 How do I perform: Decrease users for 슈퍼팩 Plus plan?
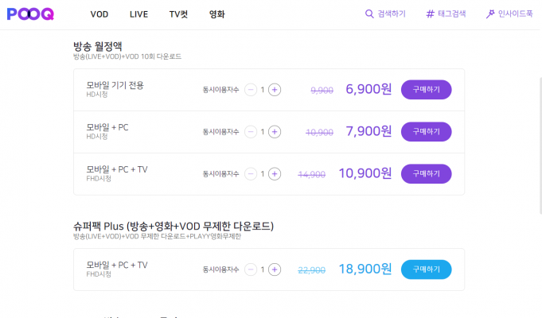[251, 270]
